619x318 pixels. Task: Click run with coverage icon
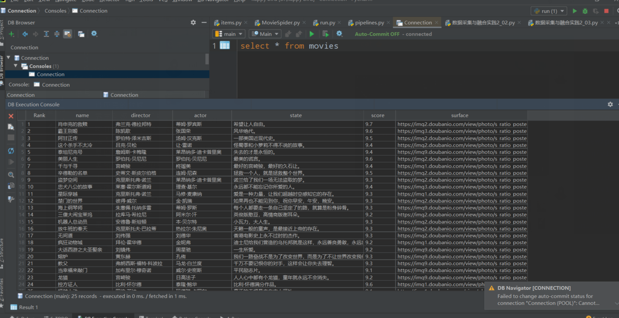tap(596, 11)
